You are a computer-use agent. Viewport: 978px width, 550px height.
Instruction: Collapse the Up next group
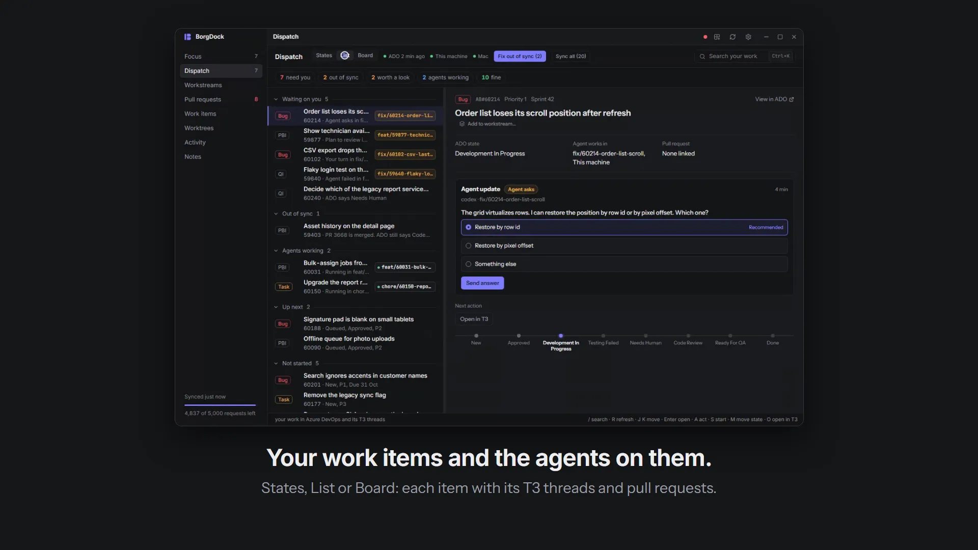pyautogui.click(x=276, y=307)
